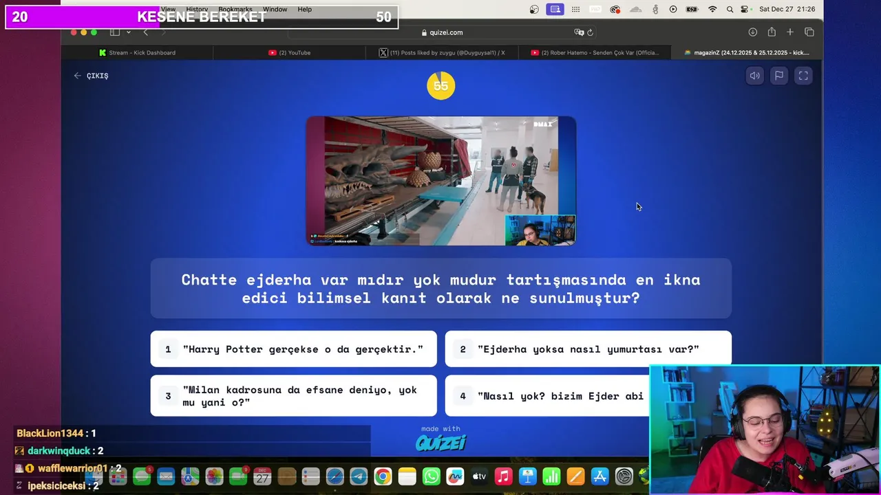Click the Quizei logo at bottom
Screen dimensions: 881x495
440,443
